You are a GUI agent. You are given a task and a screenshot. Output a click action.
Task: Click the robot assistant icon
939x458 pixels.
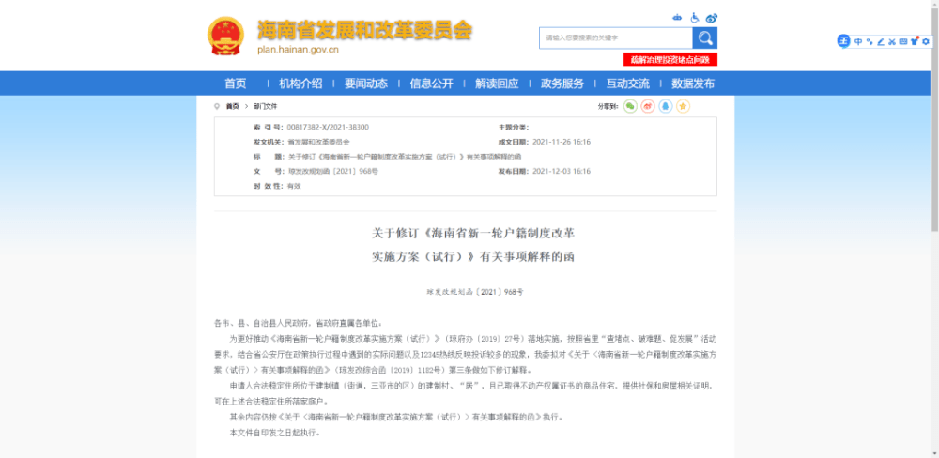point(677,17)
